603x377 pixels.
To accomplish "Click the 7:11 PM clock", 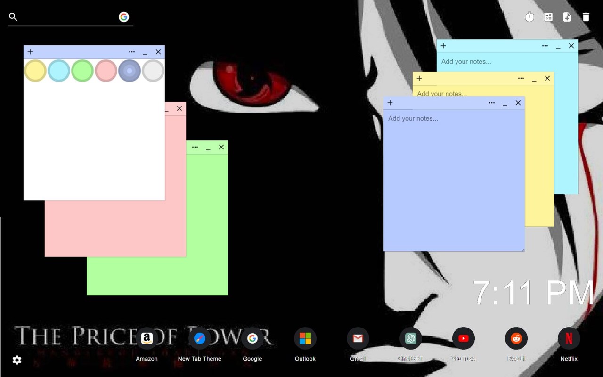I will [x=534, y=293].
